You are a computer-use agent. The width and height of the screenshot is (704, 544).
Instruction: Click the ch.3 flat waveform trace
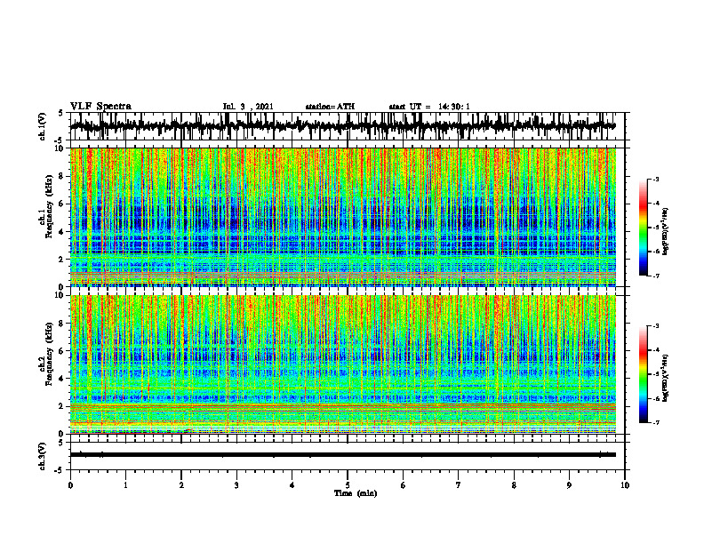point(343,455)
